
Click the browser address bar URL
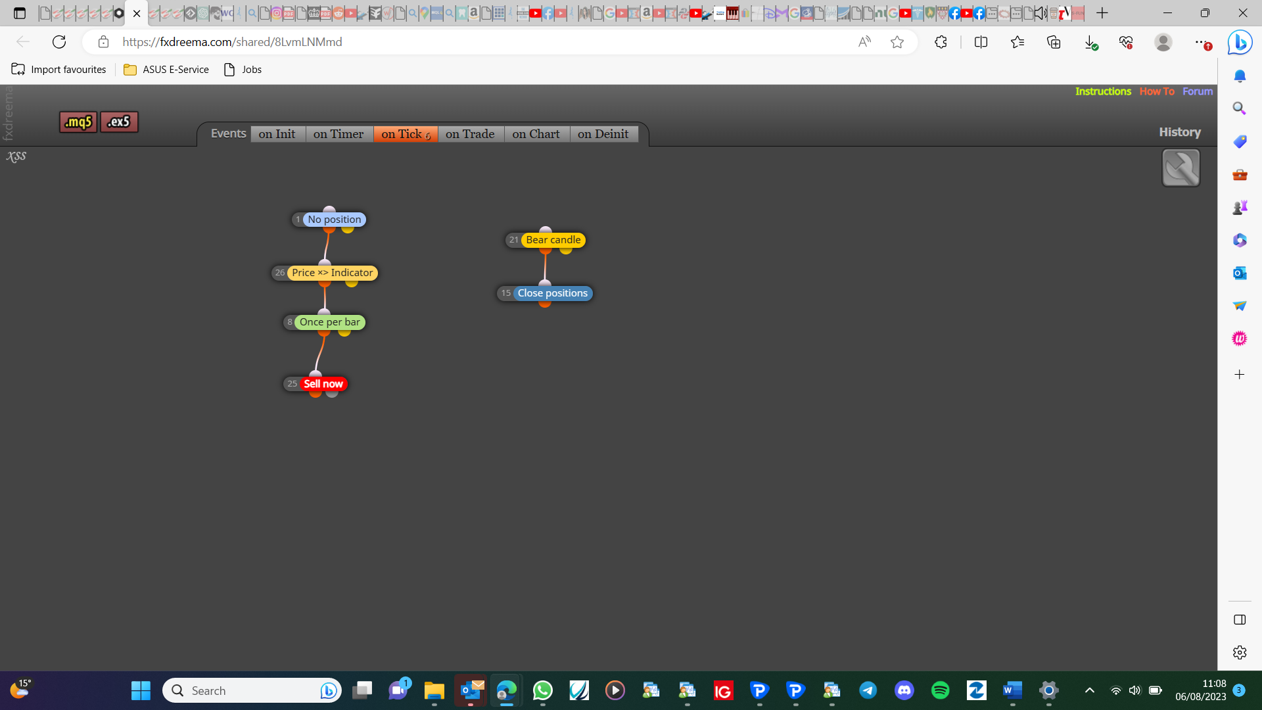pyautogui.click(x=232, y=42)
